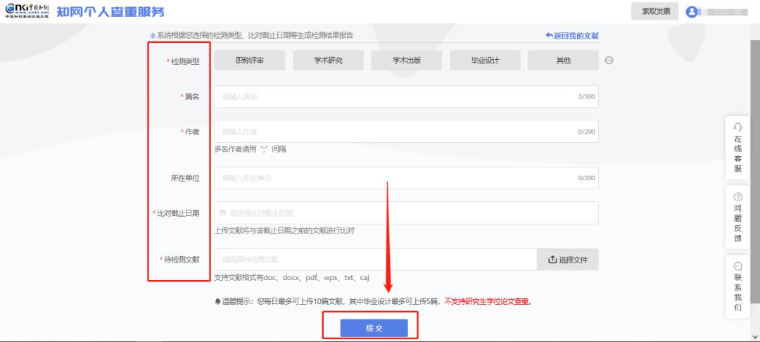
Task: Select 学术研究 detection type
Action: tap(328, 61)
